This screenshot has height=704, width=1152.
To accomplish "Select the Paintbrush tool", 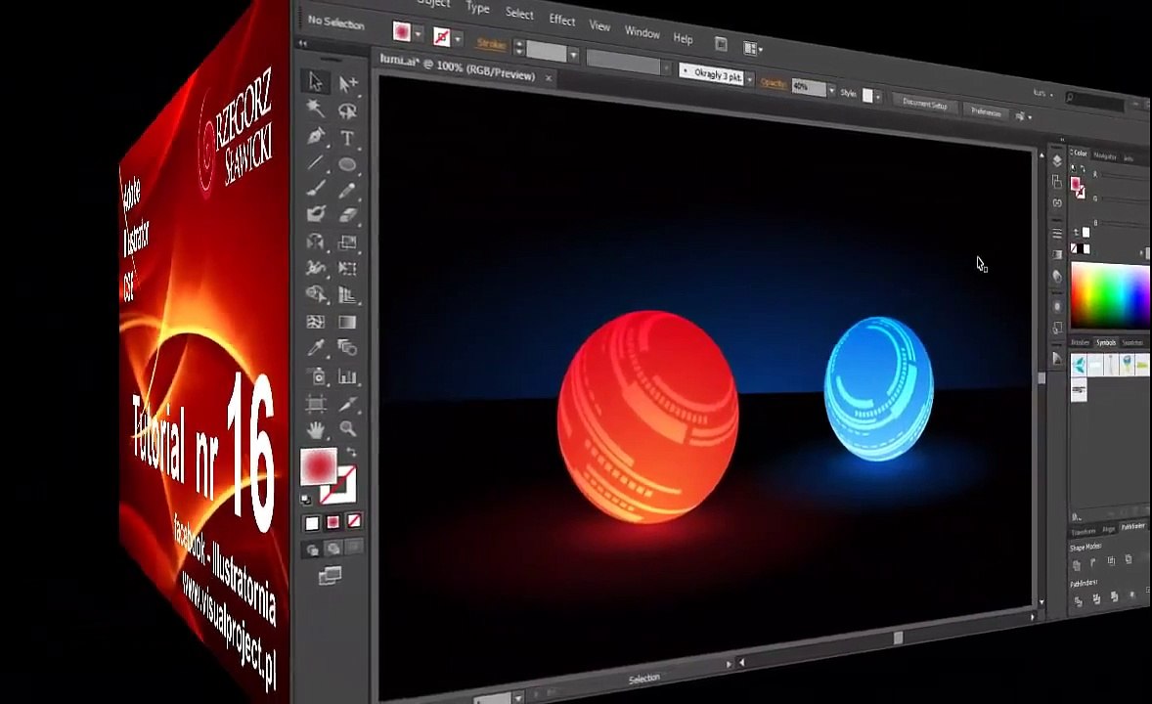I will pos(315,188).
